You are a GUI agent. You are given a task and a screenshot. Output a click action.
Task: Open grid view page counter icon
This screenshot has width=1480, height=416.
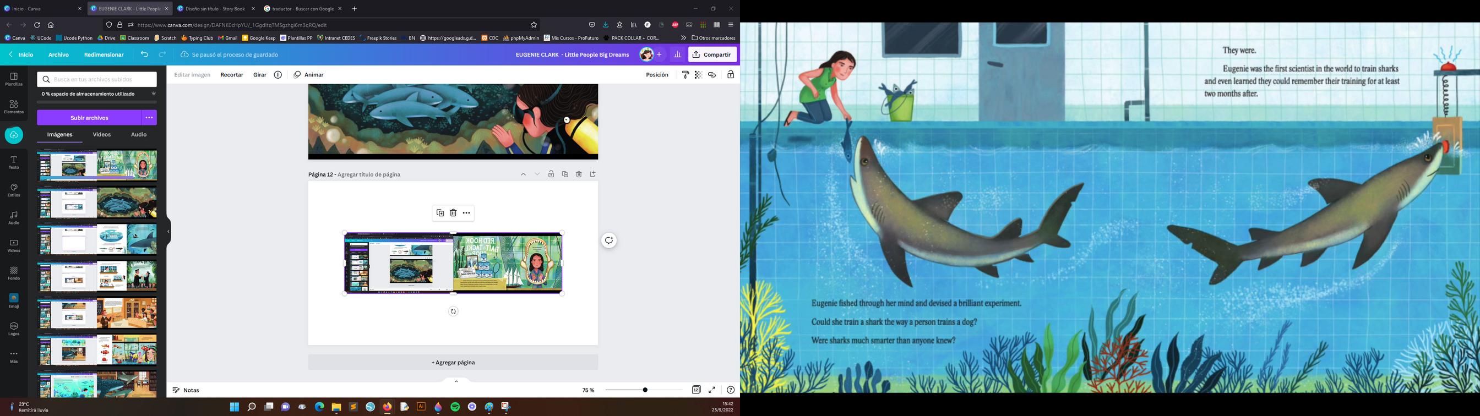pyautogui.click(x=697, y=390)
